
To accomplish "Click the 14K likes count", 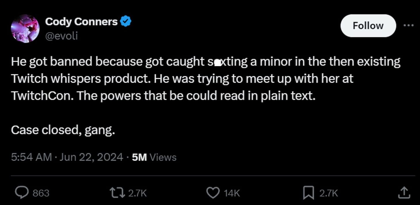I will 232,193.
